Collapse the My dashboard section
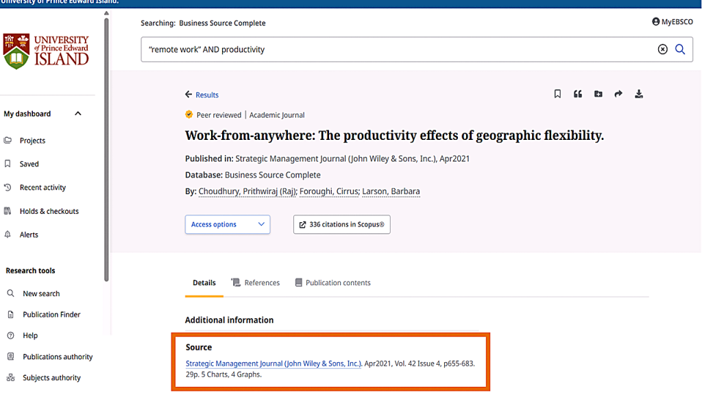 pos(78,114)
